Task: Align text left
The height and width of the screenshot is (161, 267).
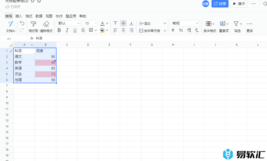Action: [115, 30]
